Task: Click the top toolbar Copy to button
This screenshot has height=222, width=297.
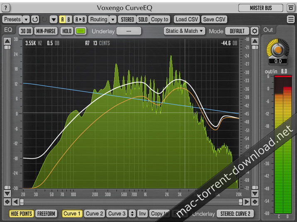Action: click(160, 20)
